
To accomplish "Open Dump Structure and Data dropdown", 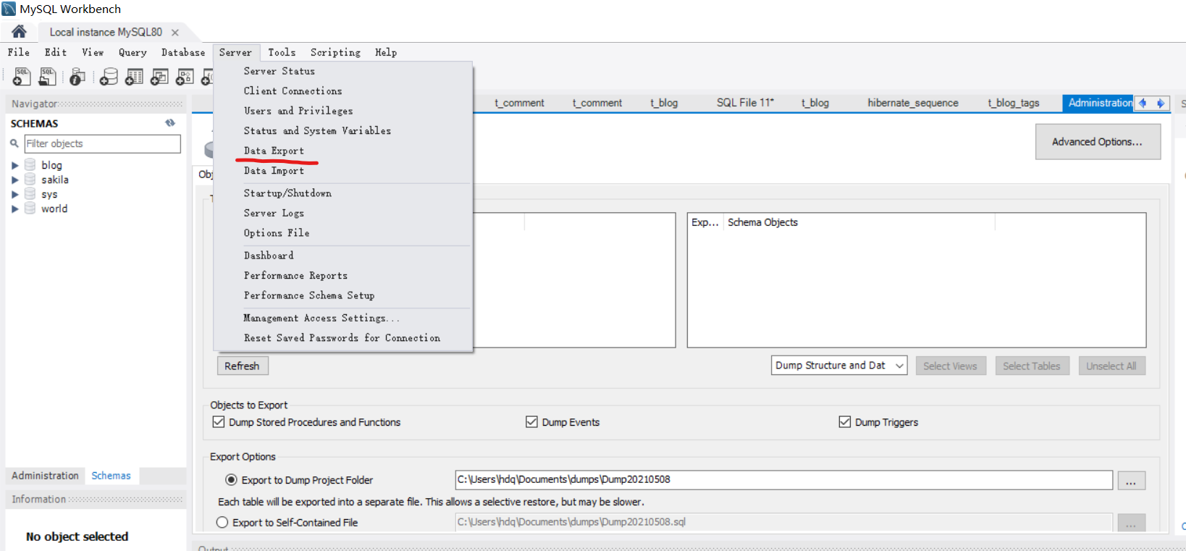I will click(x=839, y=366).
